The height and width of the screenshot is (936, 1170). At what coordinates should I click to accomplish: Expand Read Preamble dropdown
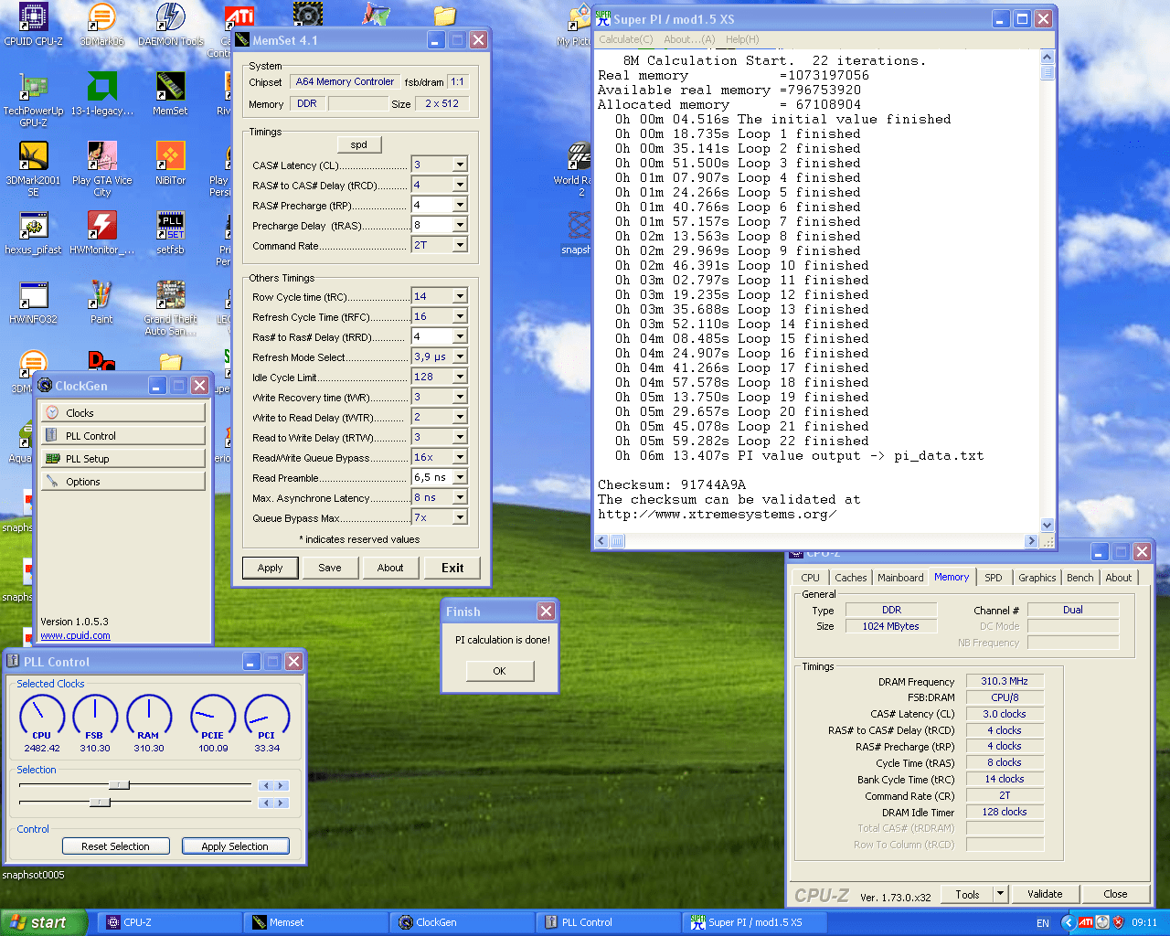tap(460, 477)
